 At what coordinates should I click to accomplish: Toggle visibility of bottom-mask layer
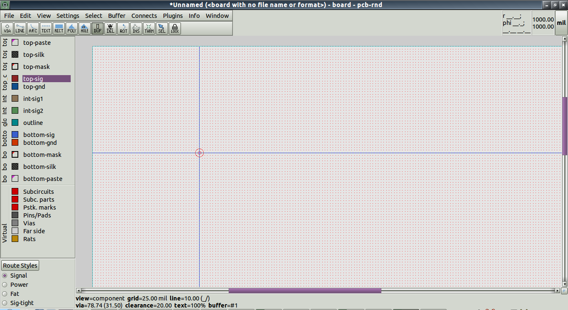pos(15,154)
